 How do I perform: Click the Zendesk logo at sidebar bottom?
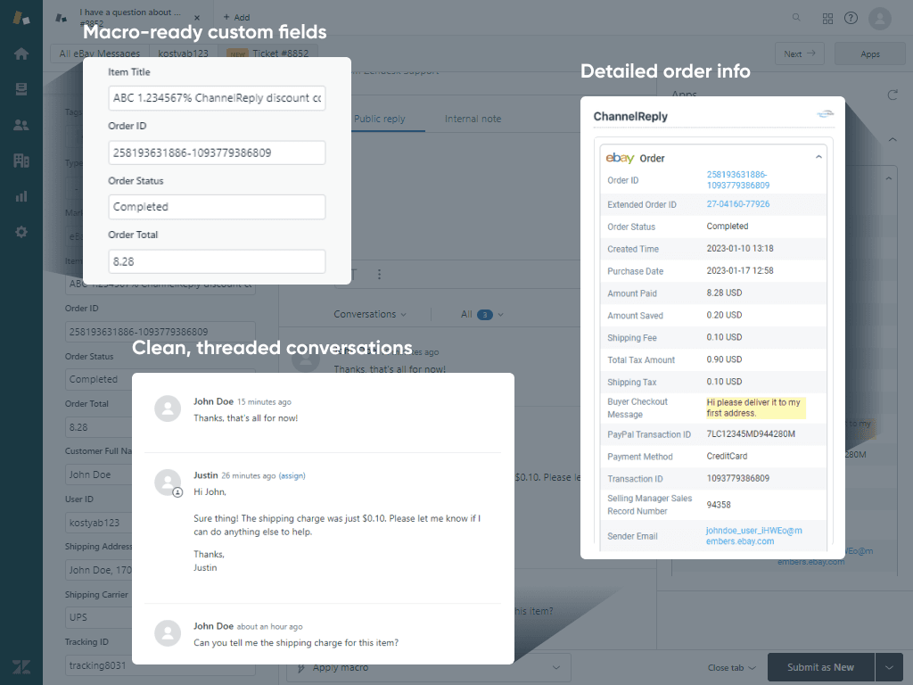tap(21, 667)
